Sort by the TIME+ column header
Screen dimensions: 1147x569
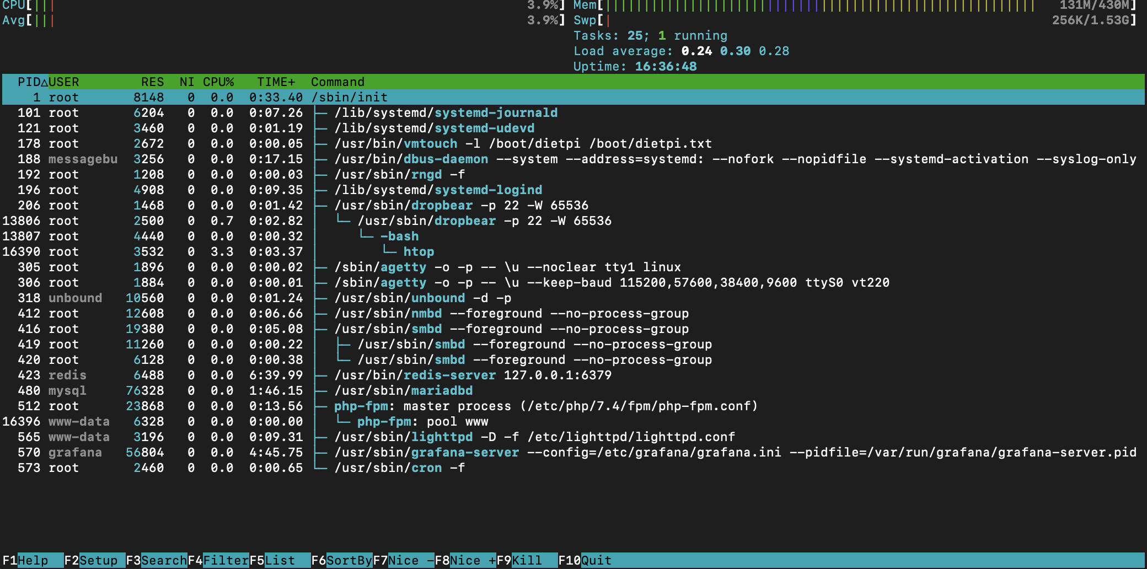coord(276,82)
